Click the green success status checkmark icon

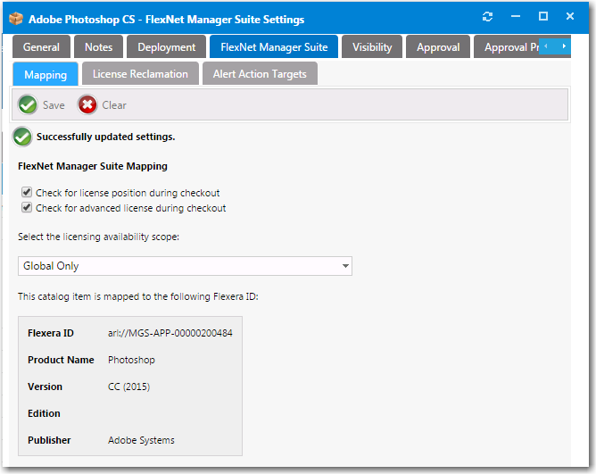point(22,137)
